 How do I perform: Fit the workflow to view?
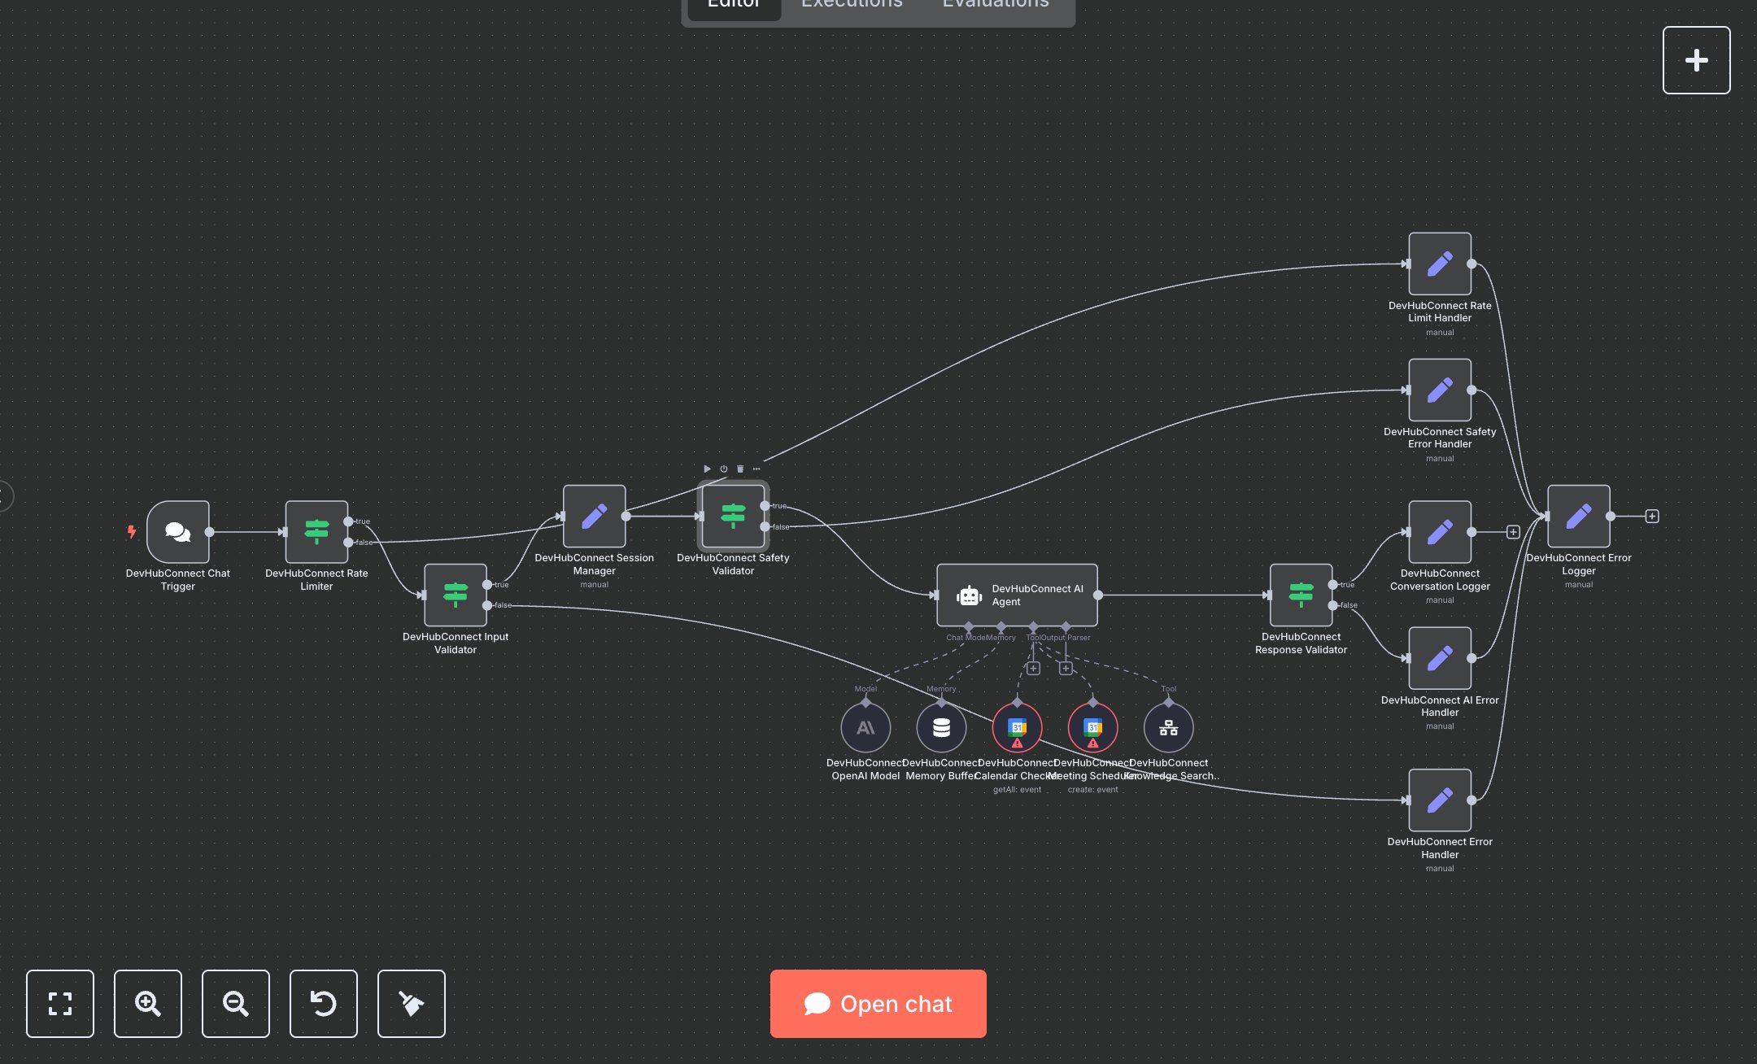(x=60, y=1004)
